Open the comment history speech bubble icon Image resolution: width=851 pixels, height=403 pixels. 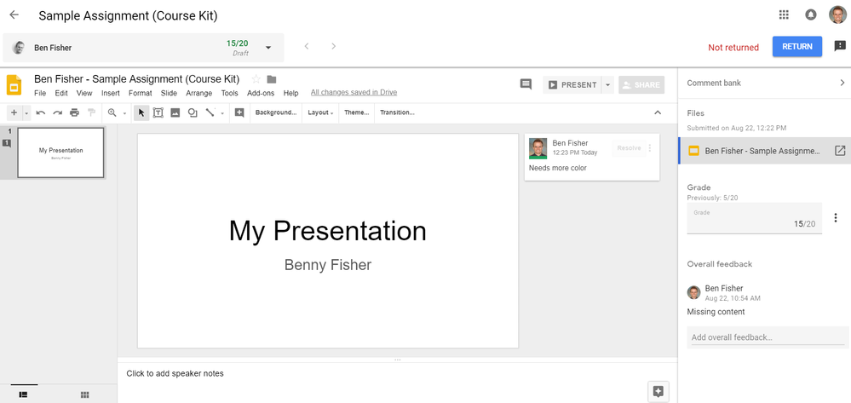coord(526,84)
